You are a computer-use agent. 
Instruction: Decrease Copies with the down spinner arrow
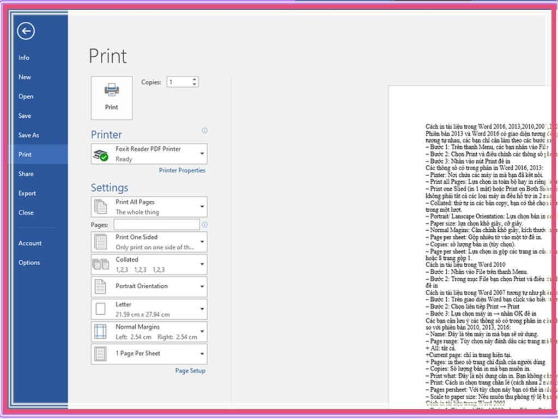(x=195, y=85)
